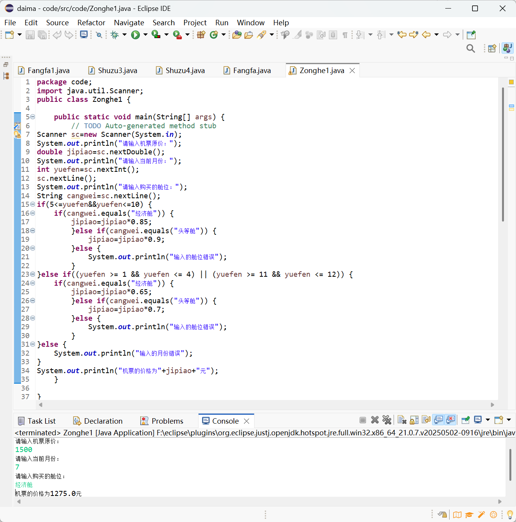Click Remove Launch X icon in Console
The image size is (516, 522).
pos(375,420)
